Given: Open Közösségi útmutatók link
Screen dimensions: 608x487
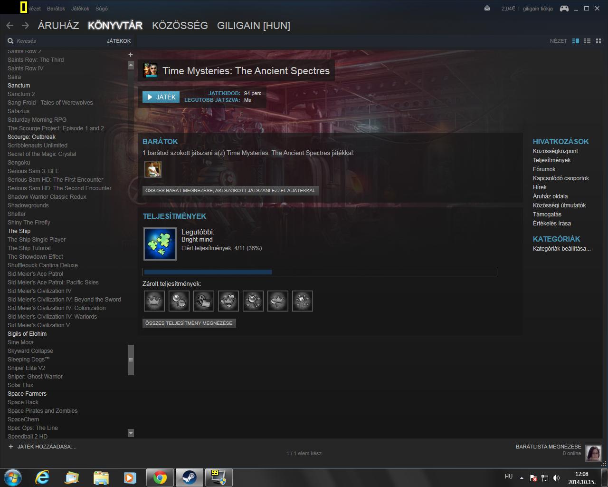Looking at the screenshot, I should [559, 205].
